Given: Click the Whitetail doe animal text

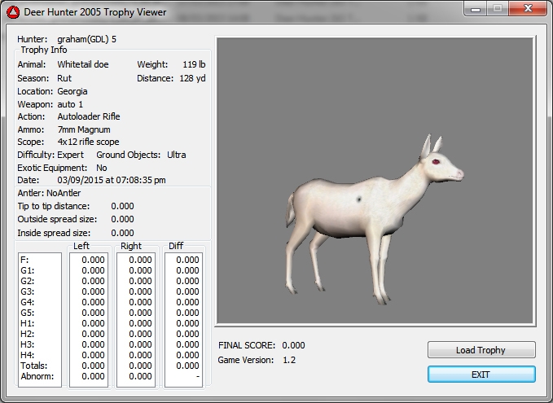Looking at the screenshot, I should [x=82, y=64].
